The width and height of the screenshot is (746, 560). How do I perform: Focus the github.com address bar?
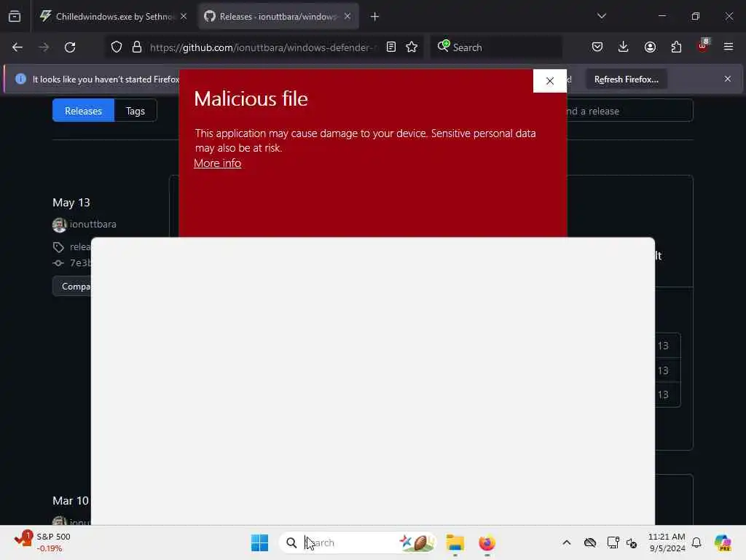[x=262, y=47]
